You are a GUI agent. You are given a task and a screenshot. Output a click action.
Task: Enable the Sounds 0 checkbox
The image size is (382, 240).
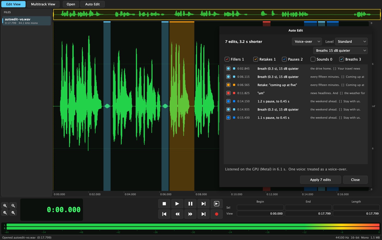tap(313, 59)
